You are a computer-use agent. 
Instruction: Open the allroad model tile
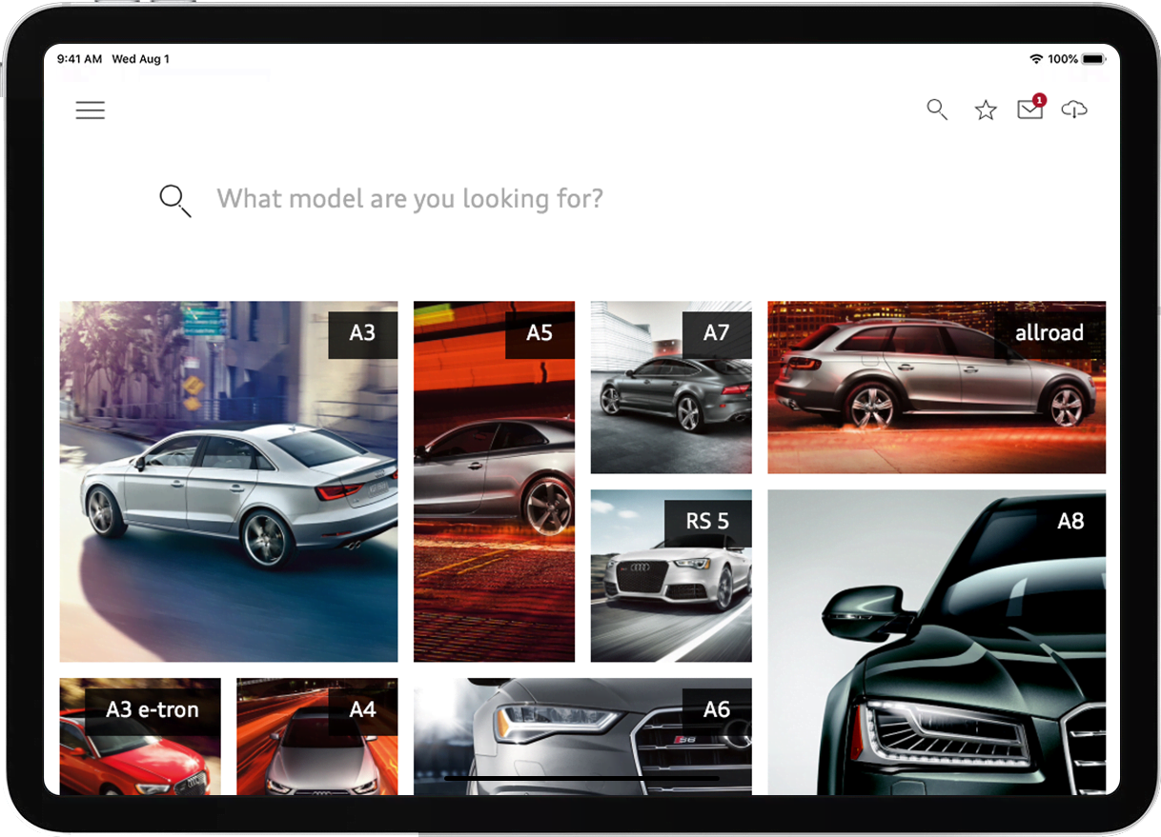937,388
